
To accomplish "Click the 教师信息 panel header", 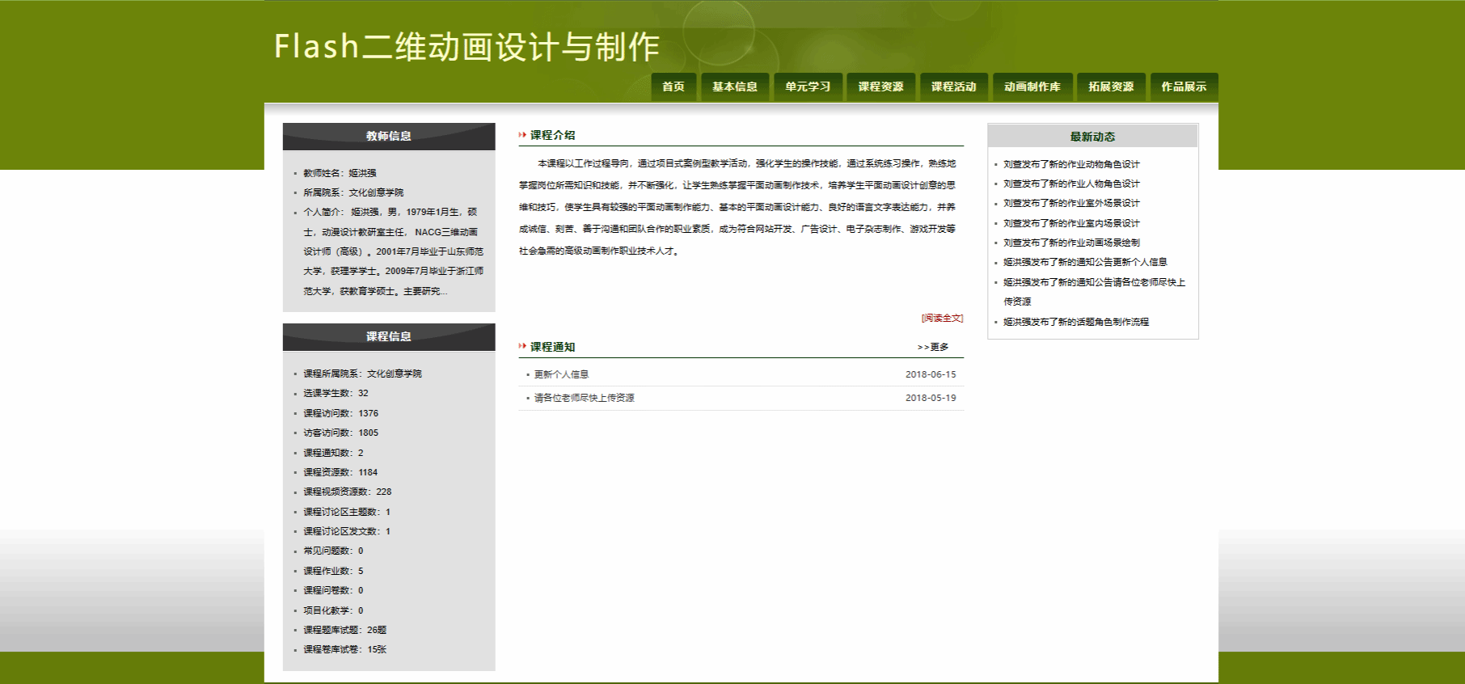I will 389,136.
